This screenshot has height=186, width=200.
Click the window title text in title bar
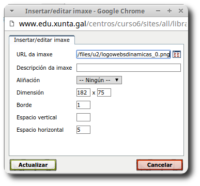pos(85,11)
